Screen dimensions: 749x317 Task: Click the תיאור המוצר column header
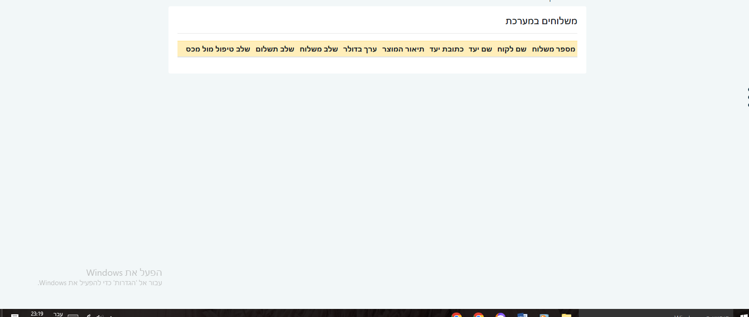point(403,49)
